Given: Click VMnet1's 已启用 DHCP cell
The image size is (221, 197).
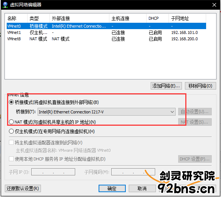Looking at the screenshot, I should [x=155, y=32].
